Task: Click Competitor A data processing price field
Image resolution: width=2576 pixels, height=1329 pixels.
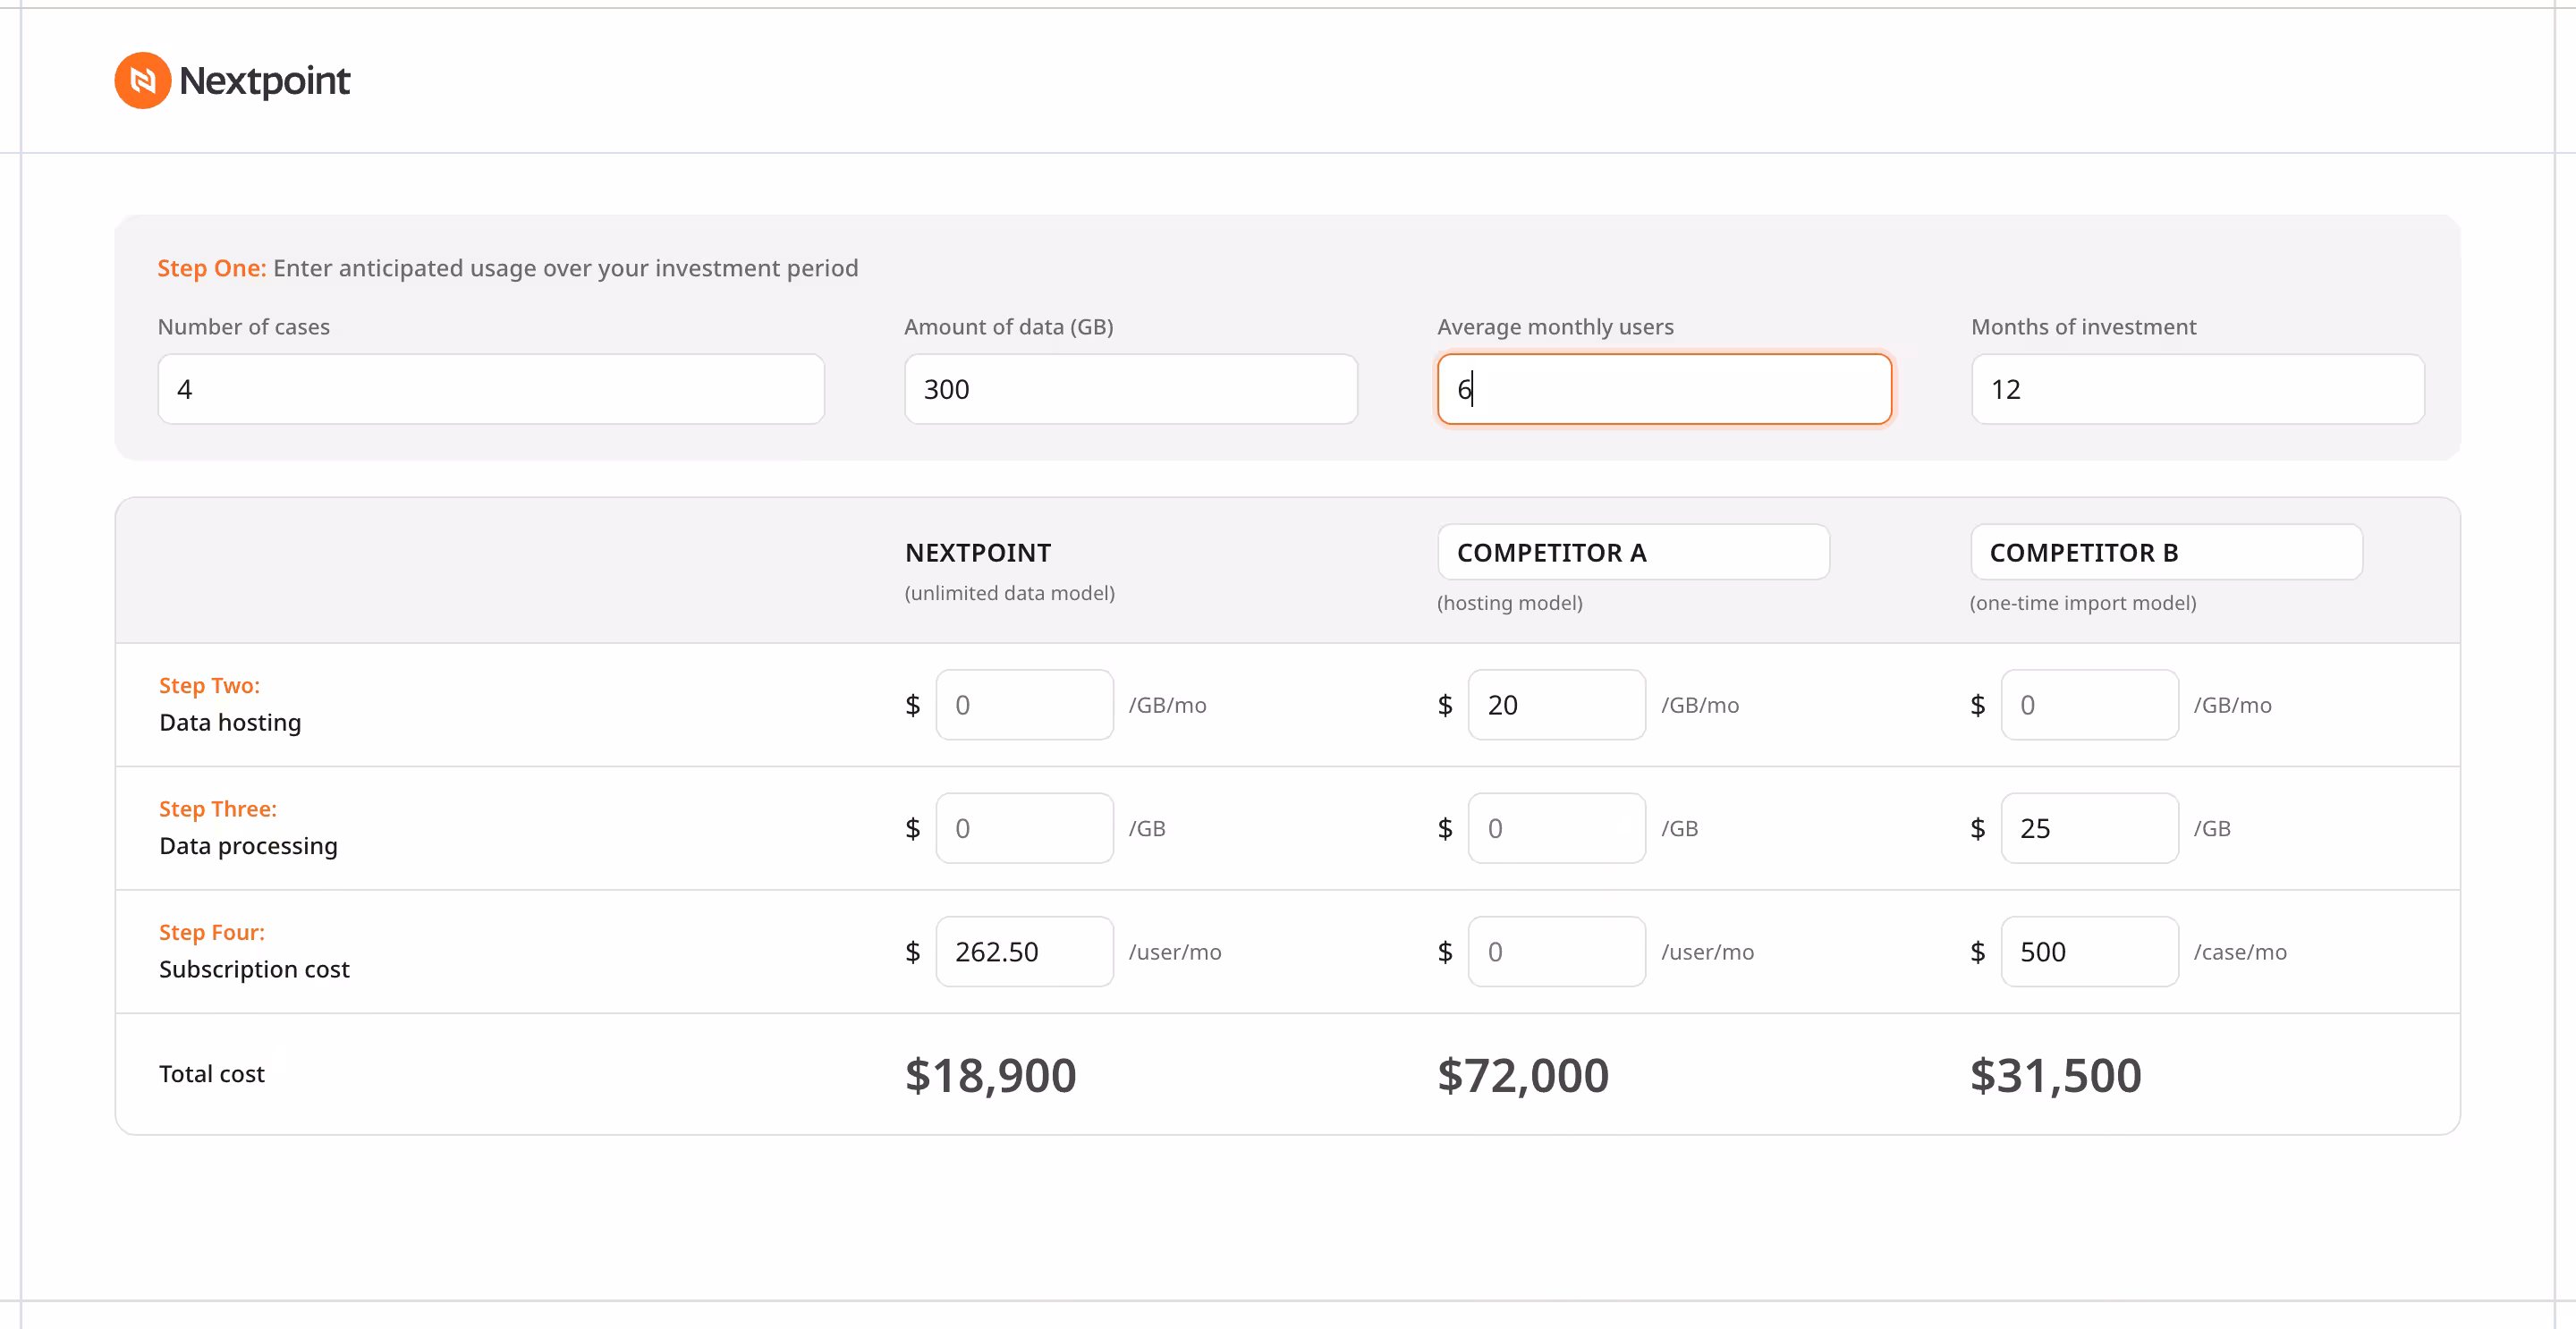Action: 1556,828
